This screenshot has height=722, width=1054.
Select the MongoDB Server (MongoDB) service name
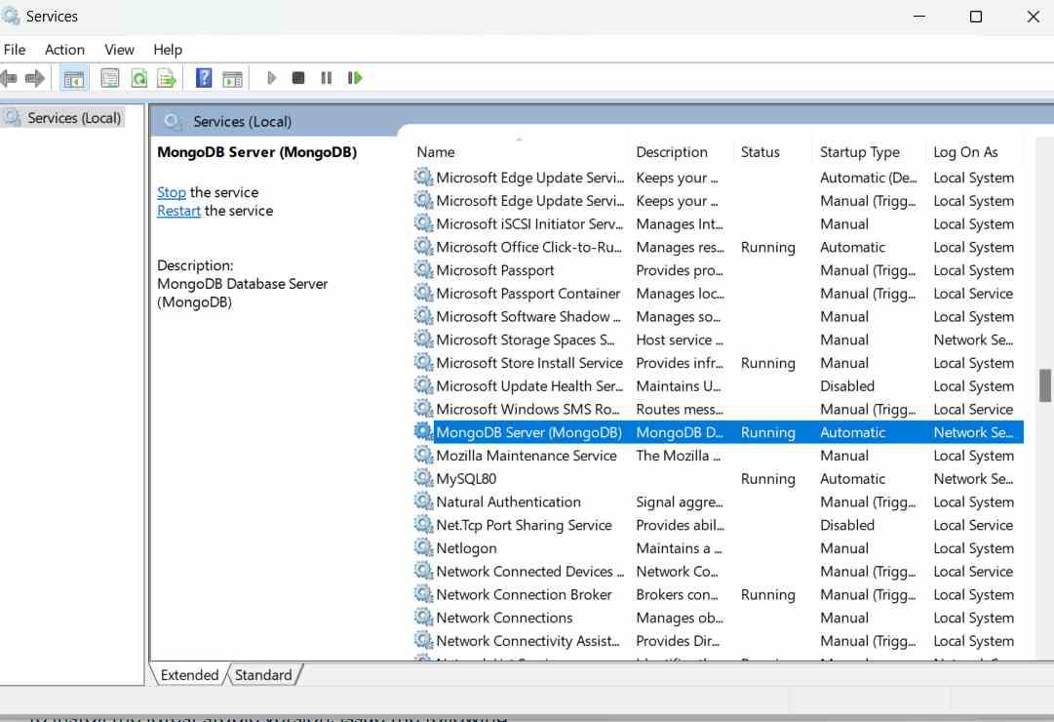click(529, 432)
